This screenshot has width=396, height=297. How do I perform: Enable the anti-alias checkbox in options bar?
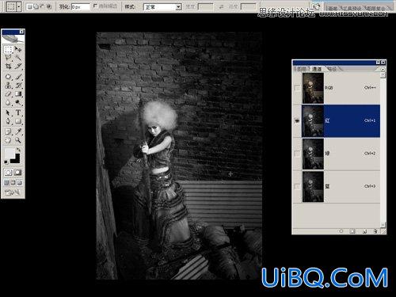tap(96, 6)
